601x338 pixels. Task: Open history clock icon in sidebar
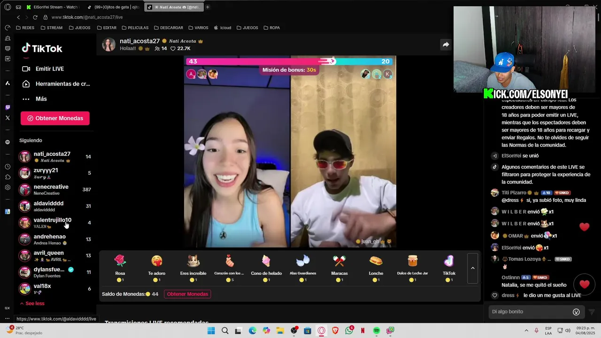coord(8,167)
